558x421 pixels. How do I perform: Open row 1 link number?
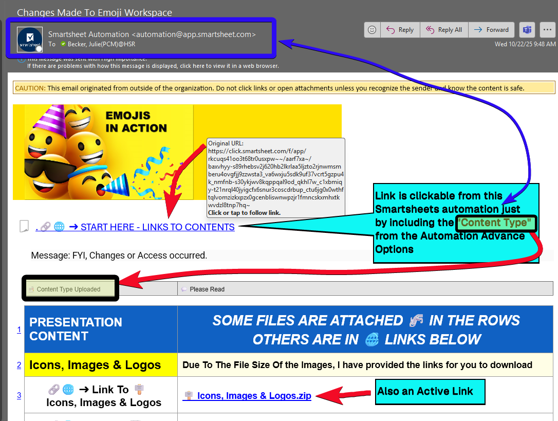click(x=19, y=330)
